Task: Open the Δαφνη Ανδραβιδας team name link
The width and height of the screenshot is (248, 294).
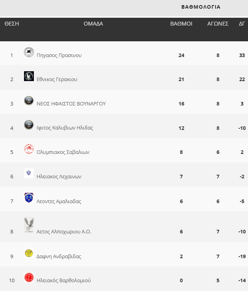Action: (59, 257)
